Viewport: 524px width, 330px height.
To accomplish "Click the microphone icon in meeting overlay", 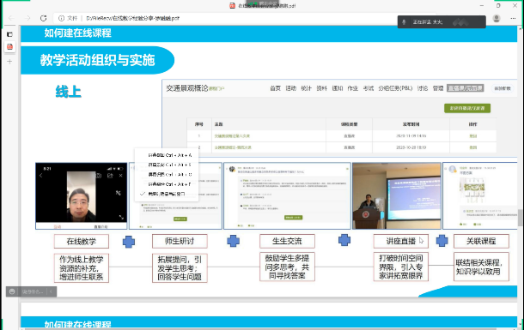I will [x=404, y=22].
